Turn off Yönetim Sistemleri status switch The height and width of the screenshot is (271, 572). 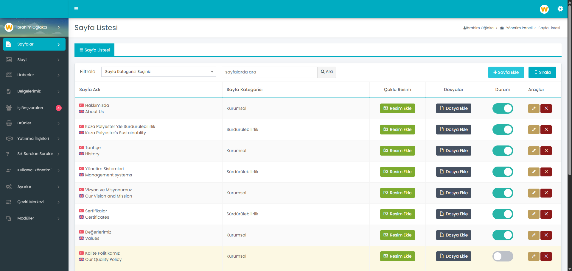pyautogui.click(x=503, y=172)
